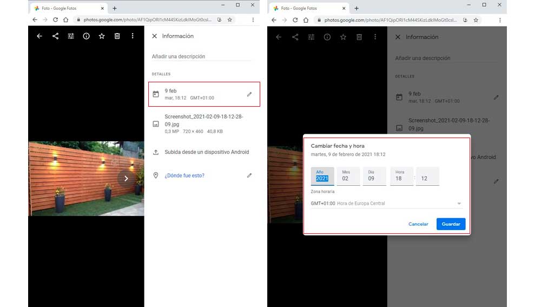Click install app icon in left address bar

point(219,19)
